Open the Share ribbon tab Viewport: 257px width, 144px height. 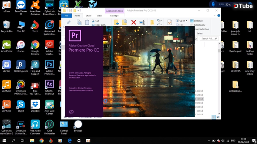(x=88, y=16)
